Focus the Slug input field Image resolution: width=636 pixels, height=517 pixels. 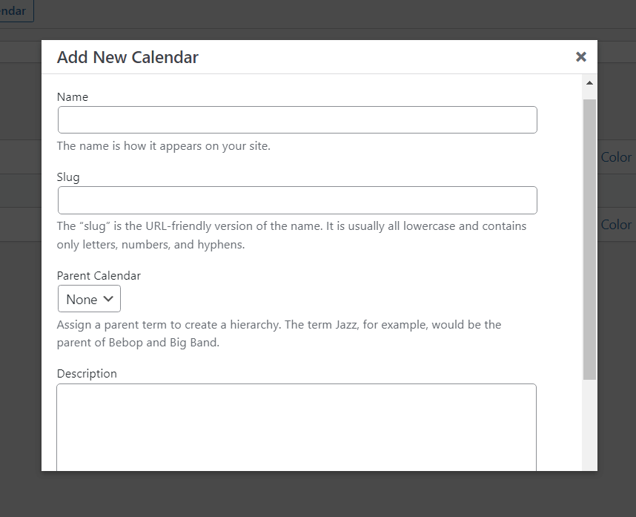click(297, 200)
